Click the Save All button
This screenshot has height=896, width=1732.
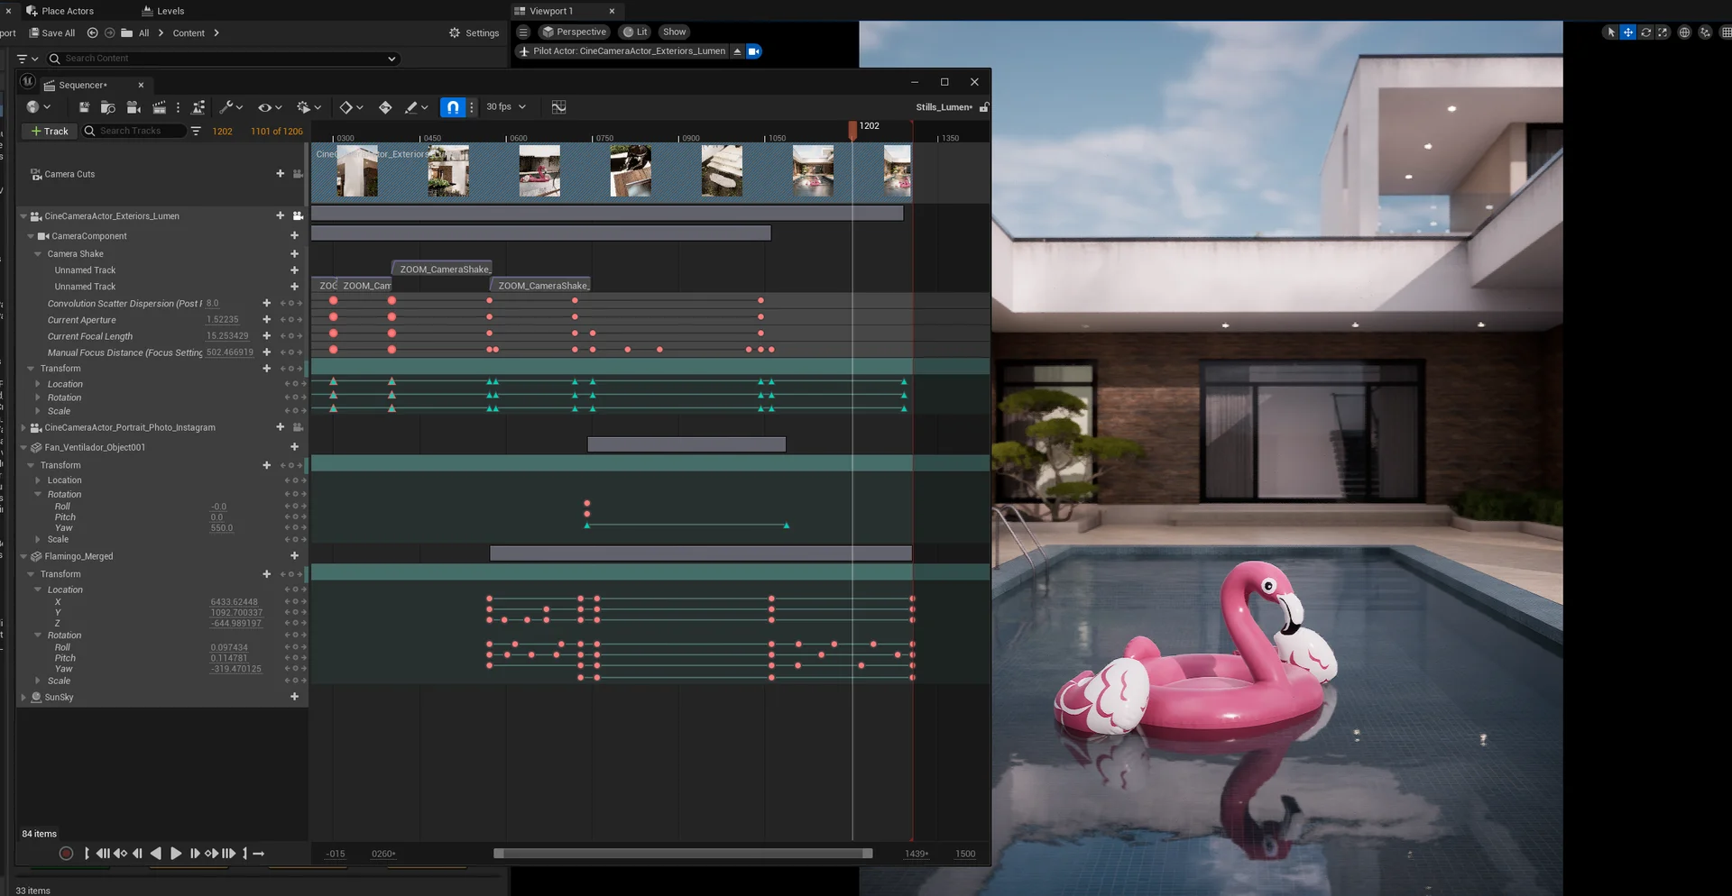tap(52, 32)
